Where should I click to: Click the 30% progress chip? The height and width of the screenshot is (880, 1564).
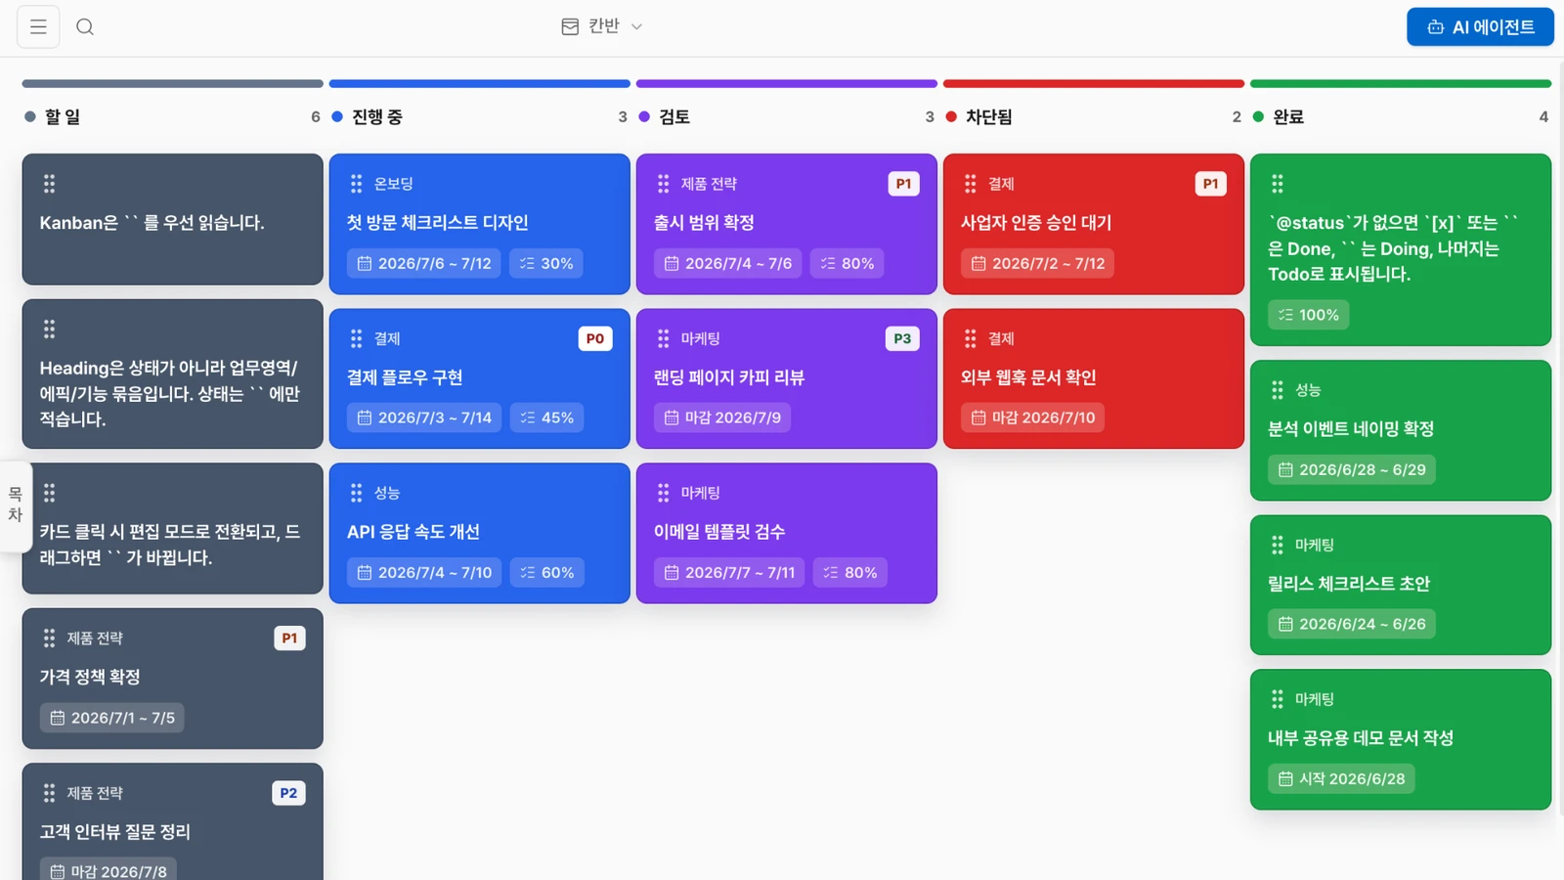(546, 263)
